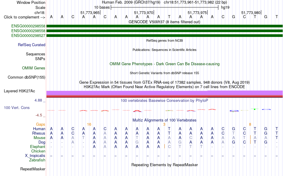
Task: Open Short Genetic Variants from dbSNP title
Action: pos(164,73)
